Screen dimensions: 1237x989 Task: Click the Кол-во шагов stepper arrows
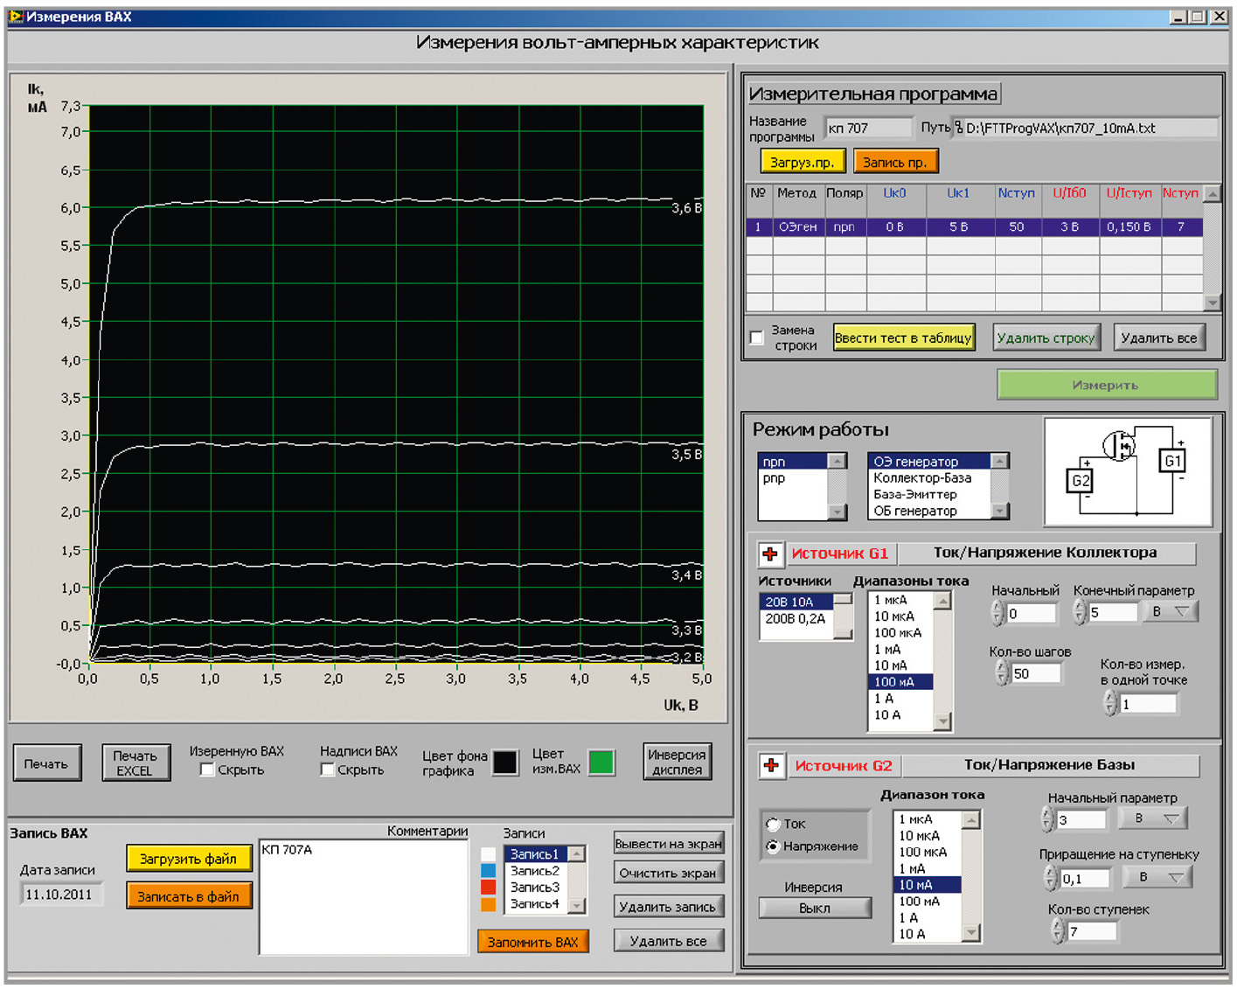(1003, 672)
